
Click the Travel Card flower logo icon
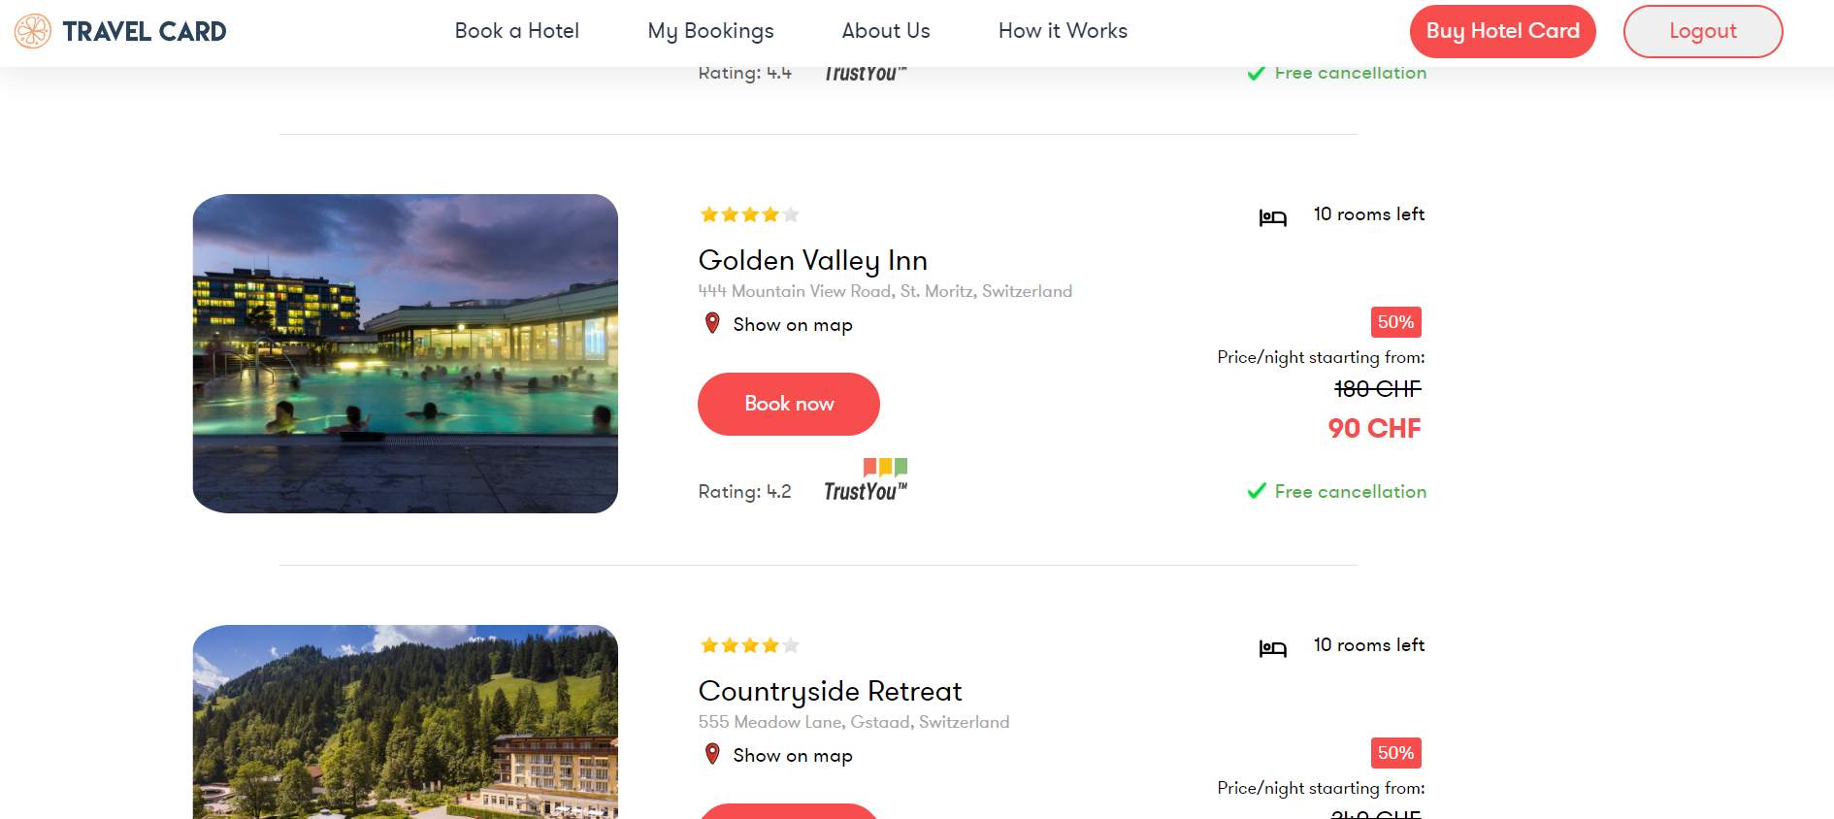(33, 31)
